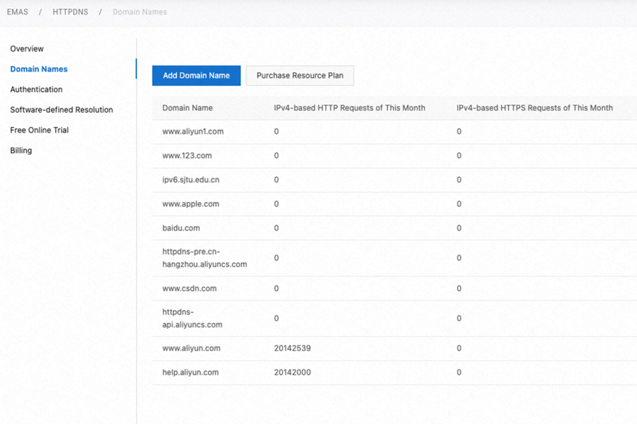Select the www.csdn.com domain
This screenshot has height=424, width=637.
188,288
